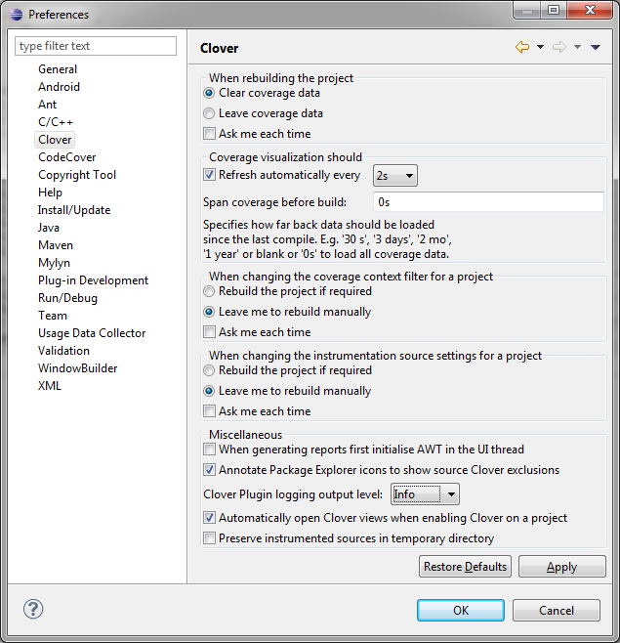The image size is (620, 643).
Task: Open the WindowBuilder preferences entry
Action: point(77,368)
